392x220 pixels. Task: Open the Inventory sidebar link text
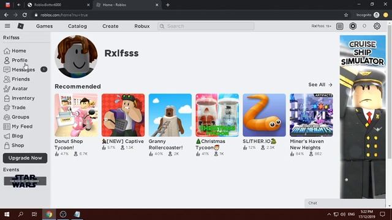23,98
